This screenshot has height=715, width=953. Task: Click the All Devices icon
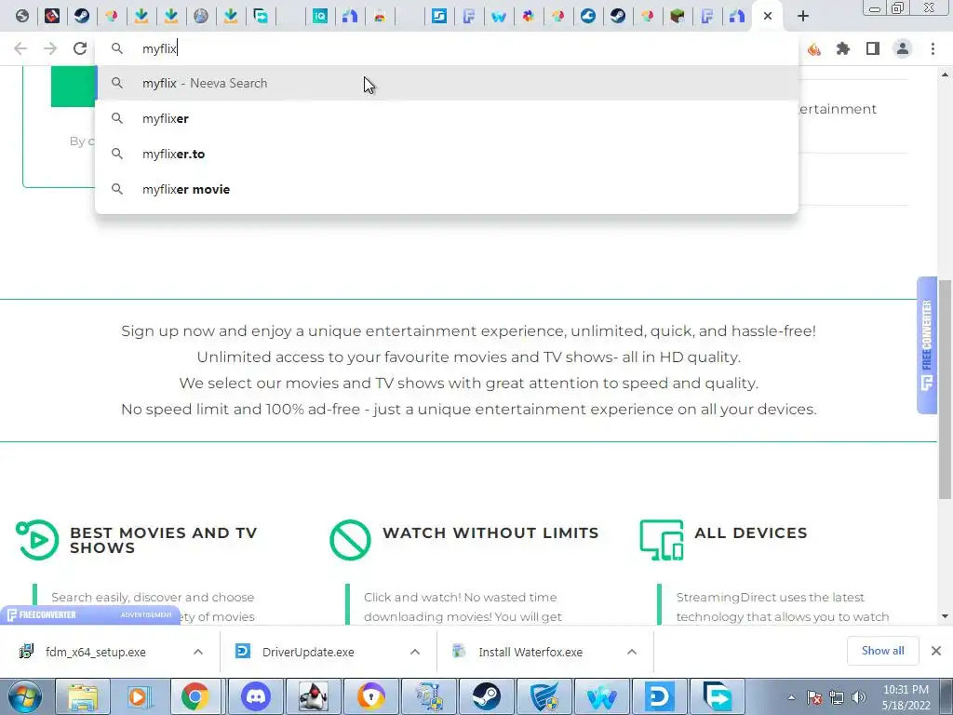point(662,540)
